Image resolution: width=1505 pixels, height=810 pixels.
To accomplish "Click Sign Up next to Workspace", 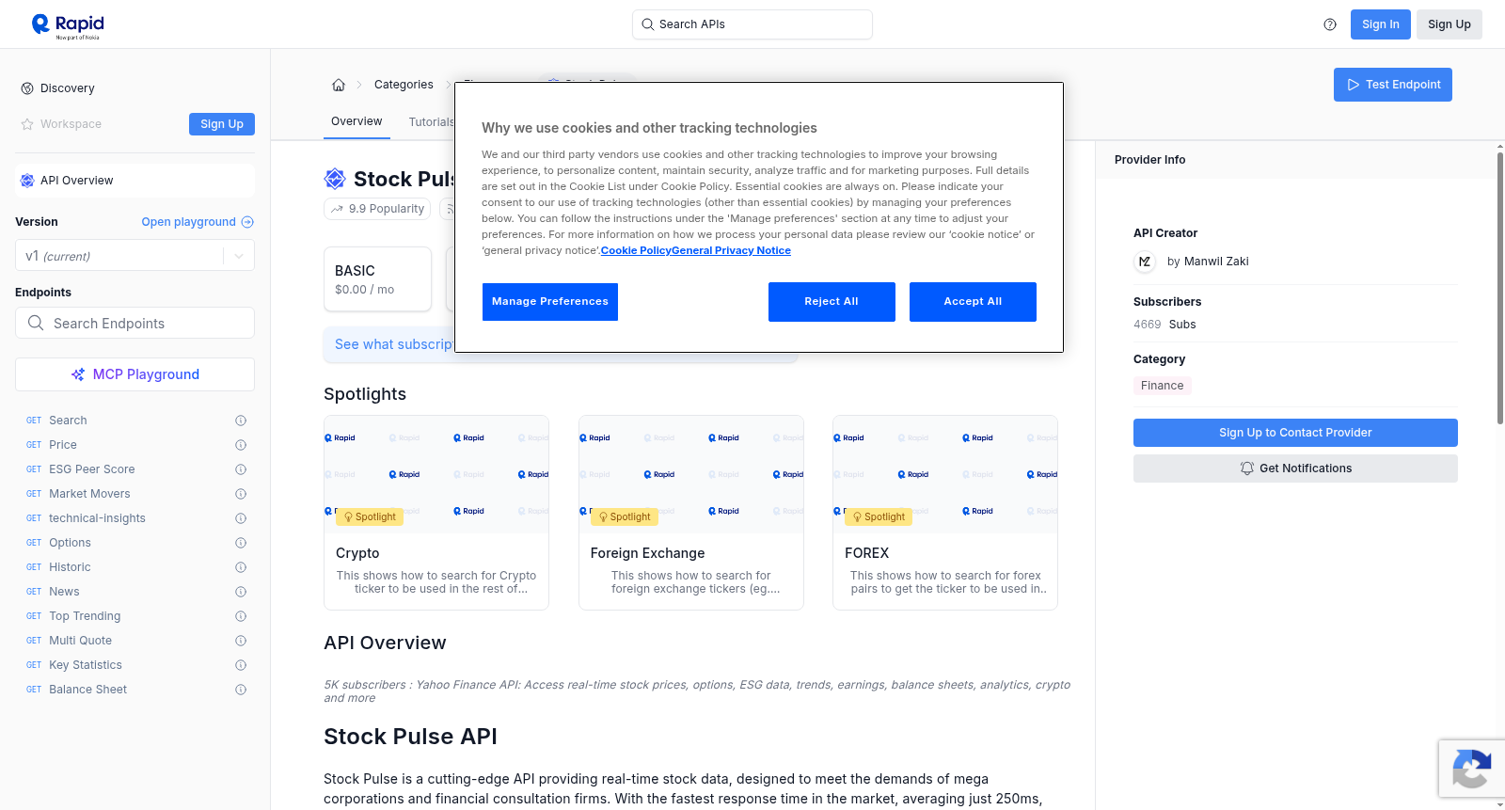I will tap(222, 124).
